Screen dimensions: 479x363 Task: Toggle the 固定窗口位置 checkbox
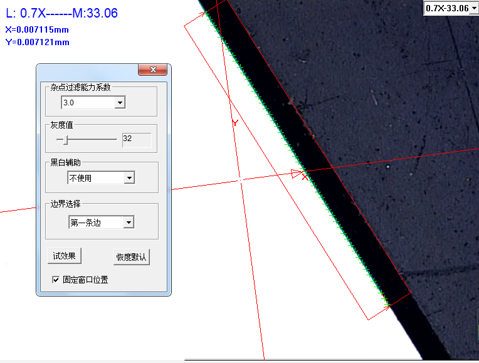[x=55, y=280]
